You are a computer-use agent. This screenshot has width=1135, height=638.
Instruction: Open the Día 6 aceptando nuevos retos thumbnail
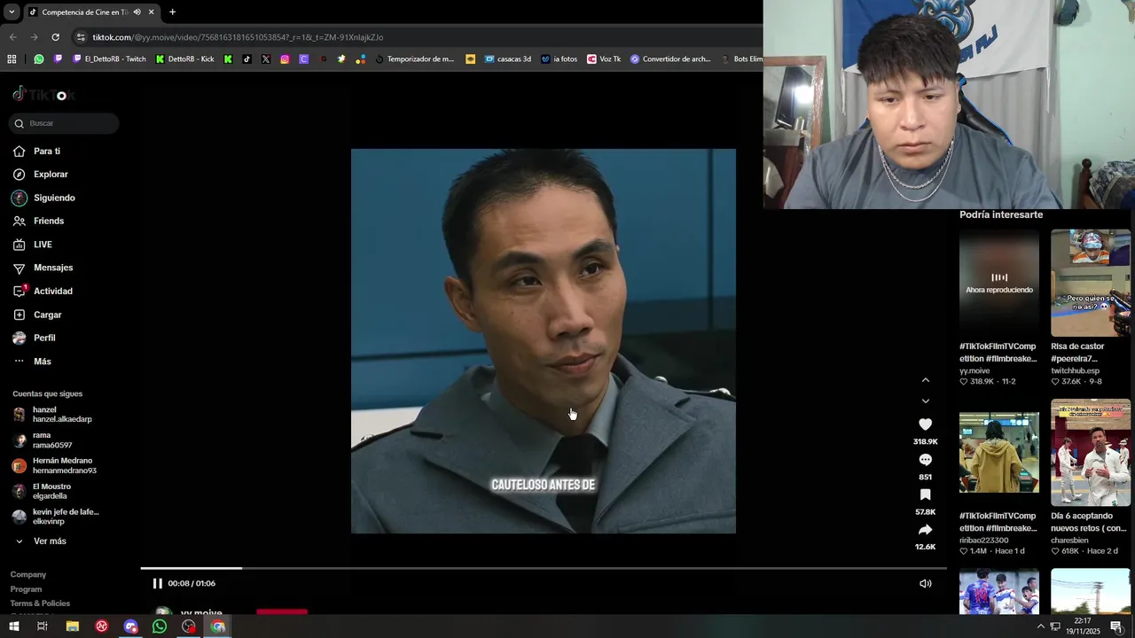pos(1091,452)
